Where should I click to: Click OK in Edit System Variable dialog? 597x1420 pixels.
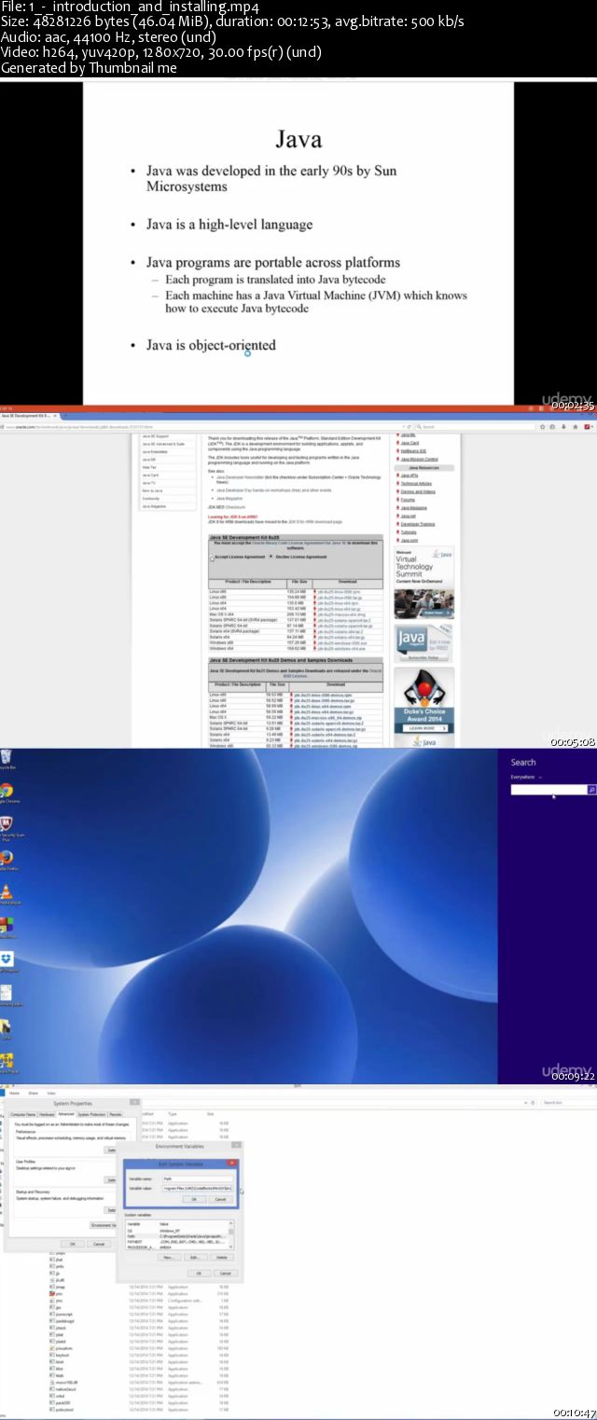[194, 1199]
